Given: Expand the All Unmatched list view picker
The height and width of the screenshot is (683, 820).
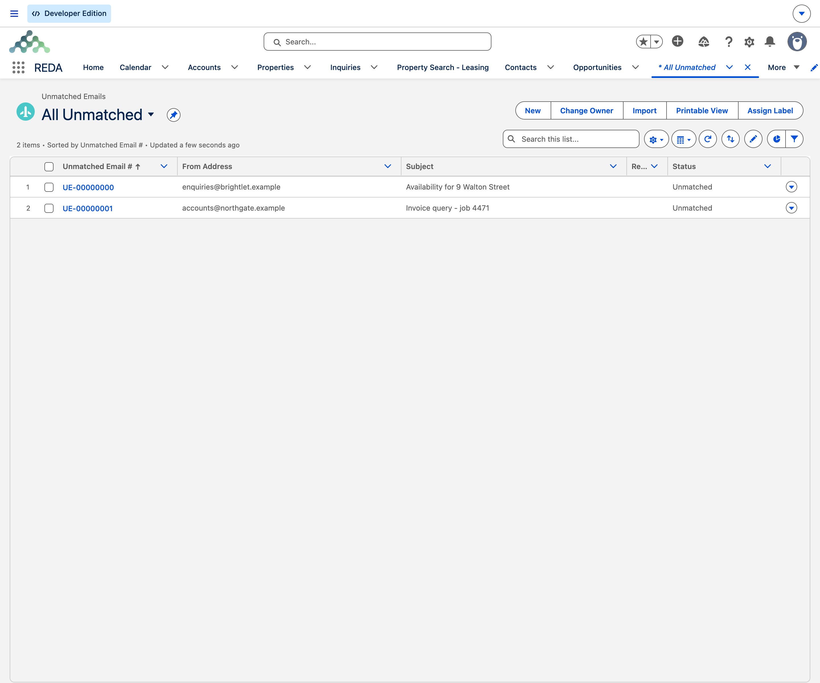Looking at the screenshot, I should point(151,115).
